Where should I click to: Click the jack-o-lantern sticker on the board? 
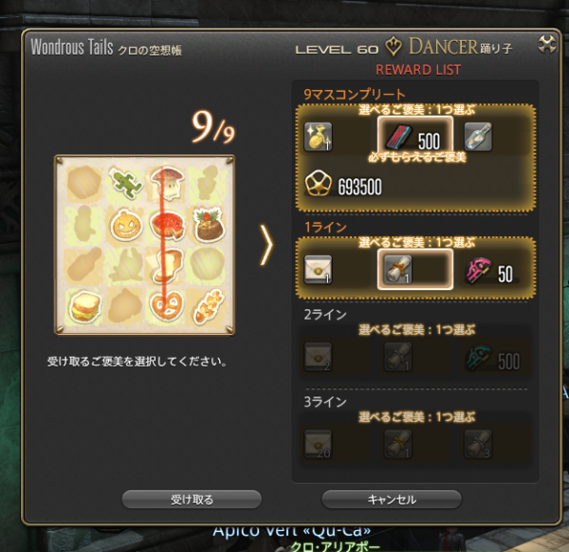point(125,226)
